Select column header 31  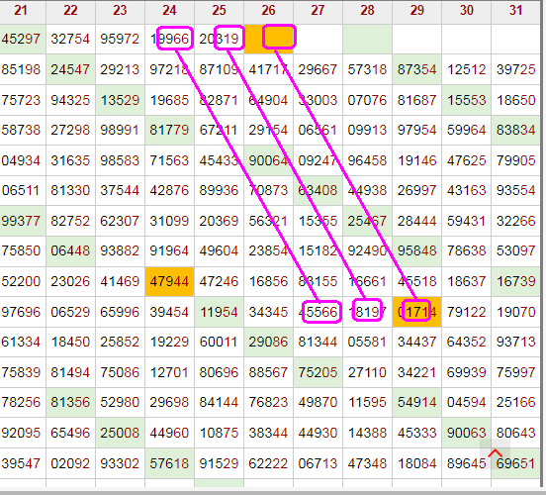click(515, 11)
